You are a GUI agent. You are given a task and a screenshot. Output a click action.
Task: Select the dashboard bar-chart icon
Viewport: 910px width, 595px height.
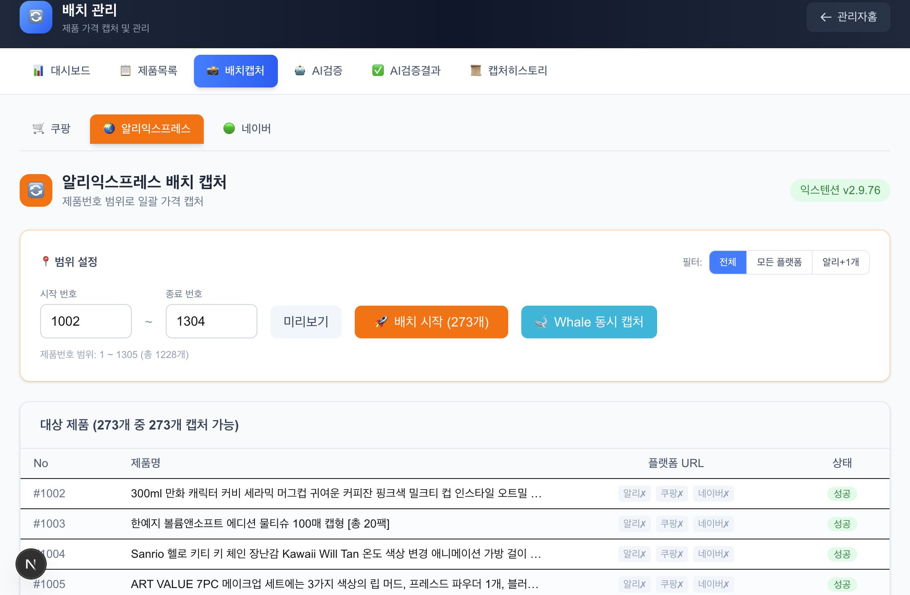[39, 70]
